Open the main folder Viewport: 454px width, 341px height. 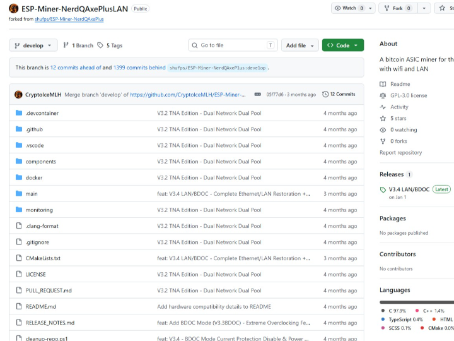click(x=32, y=194)
